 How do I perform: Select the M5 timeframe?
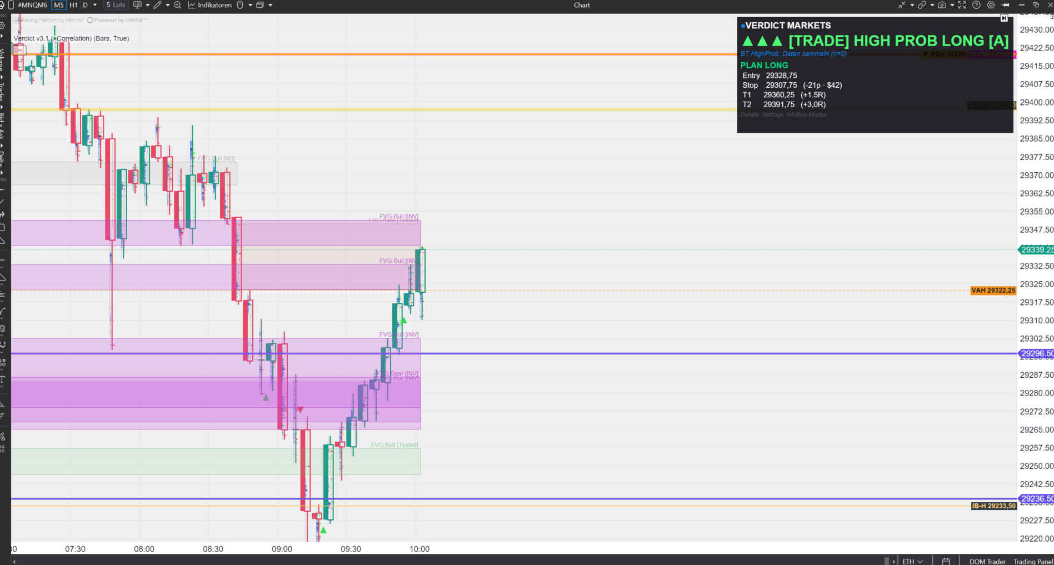click(x=58, y=5)
